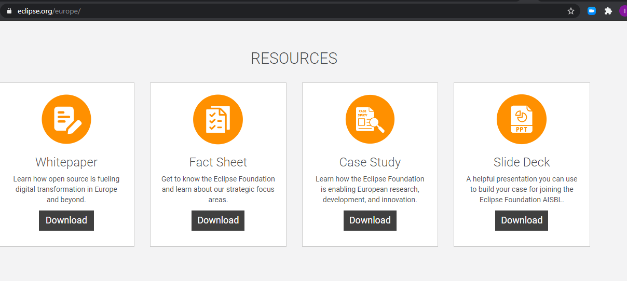Viewport: 627px width, 281px height.
Task: Click the Case Study card title
Action: pyautogui.click(x=370, y=162)
